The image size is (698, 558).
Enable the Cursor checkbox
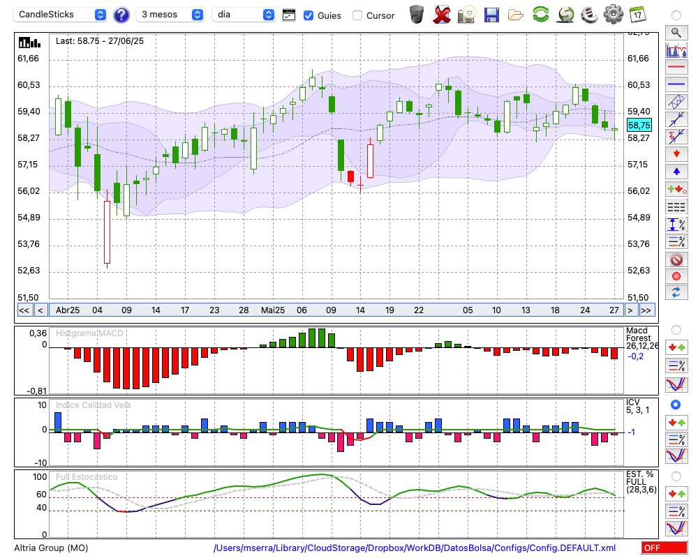coord(357,15)
